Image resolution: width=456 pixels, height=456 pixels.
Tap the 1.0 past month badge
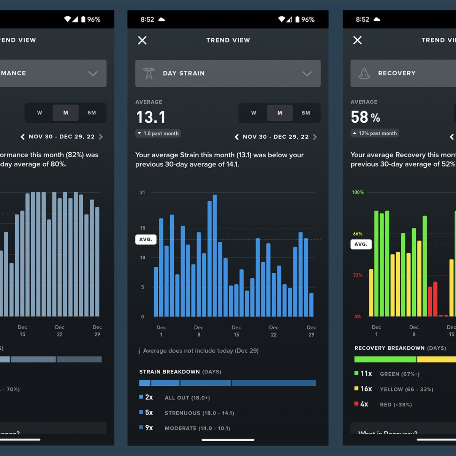tap(158, 133)
